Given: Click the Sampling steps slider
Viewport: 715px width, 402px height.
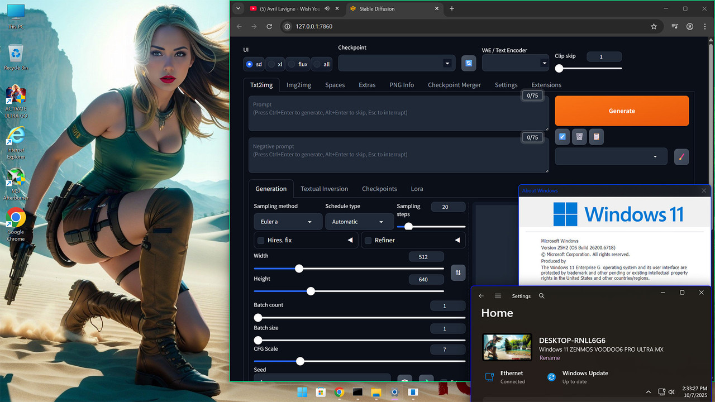Looking at the screenshot, I should click(x=431, y=226).
